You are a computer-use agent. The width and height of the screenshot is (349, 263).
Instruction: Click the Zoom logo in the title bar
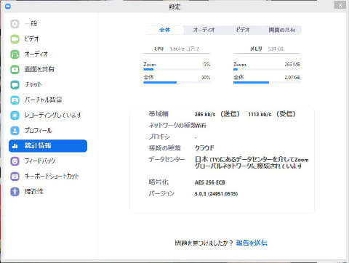pos(8,7)
